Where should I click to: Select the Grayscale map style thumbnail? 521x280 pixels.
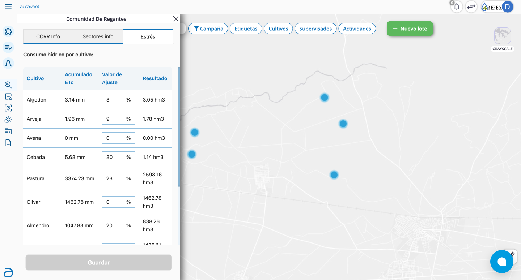click(502, 36)
